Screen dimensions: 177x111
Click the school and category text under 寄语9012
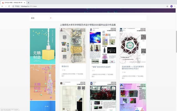pyautogui.click(x=72, y=75)
